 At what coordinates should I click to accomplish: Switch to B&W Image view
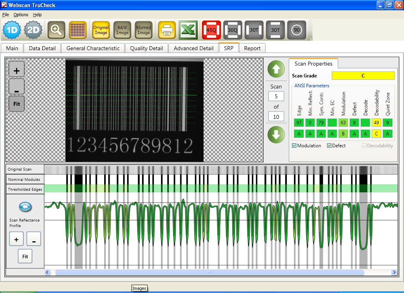click(122, 30)
